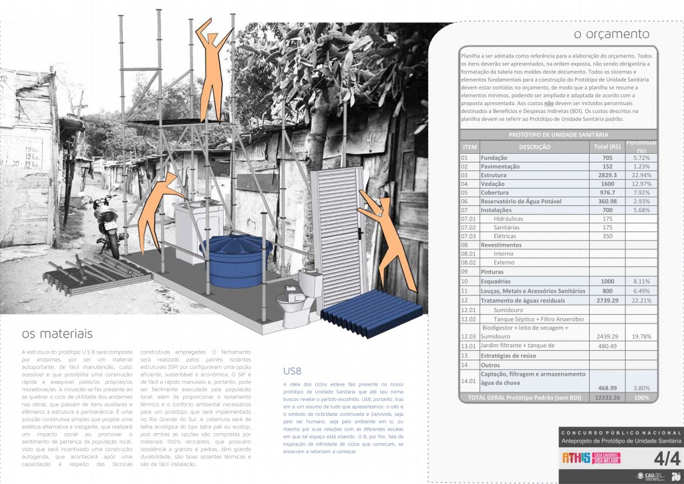The height and width of the screenshot is (484, 684).
Task: Select the Fundação table row
Action: coord(558,157)
